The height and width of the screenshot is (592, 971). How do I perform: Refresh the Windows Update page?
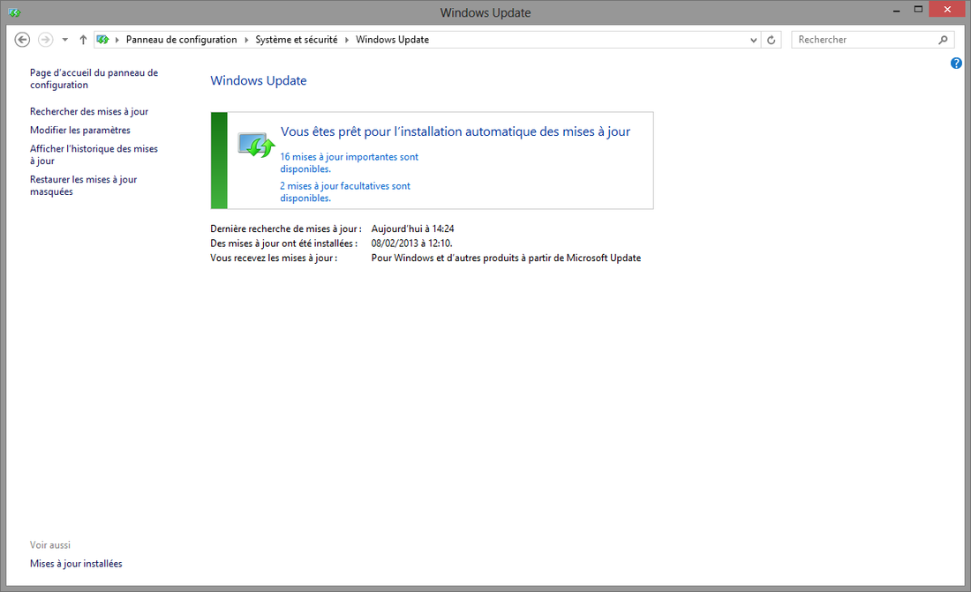771,41
